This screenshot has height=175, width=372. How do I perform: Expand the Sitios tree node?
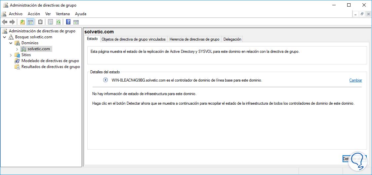[11, 55]
